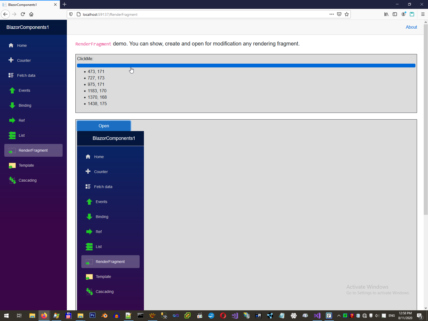The width and height of the screenshot is (428, 321).
Task: Click the green down arrow Binding icon in main sidebar
Action: point(12,105)
